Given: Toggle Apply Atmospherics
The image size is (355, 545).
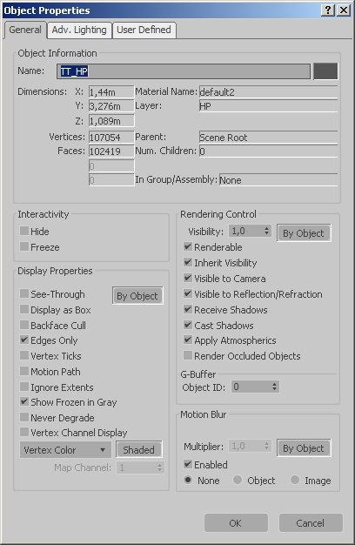Looking at the screenshot, I should pyautogui.click(x=188, y=340).
